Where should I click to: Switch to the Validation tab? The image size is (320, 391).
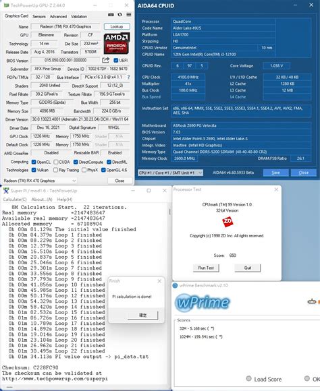[79, 16]
